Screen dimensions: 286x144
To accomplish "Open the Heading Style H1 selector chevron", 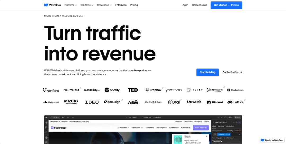I will [239, 134].
